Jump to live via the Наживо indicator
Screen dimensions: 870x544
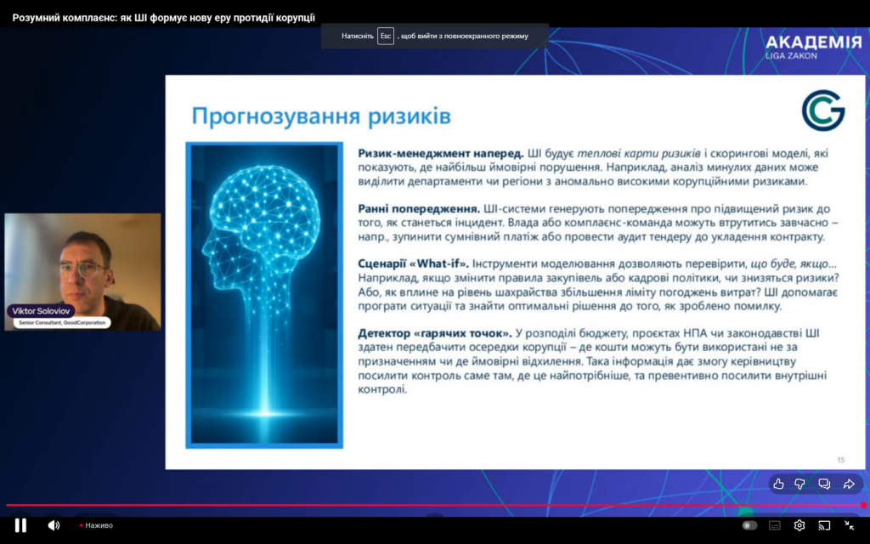coord(96,525)
